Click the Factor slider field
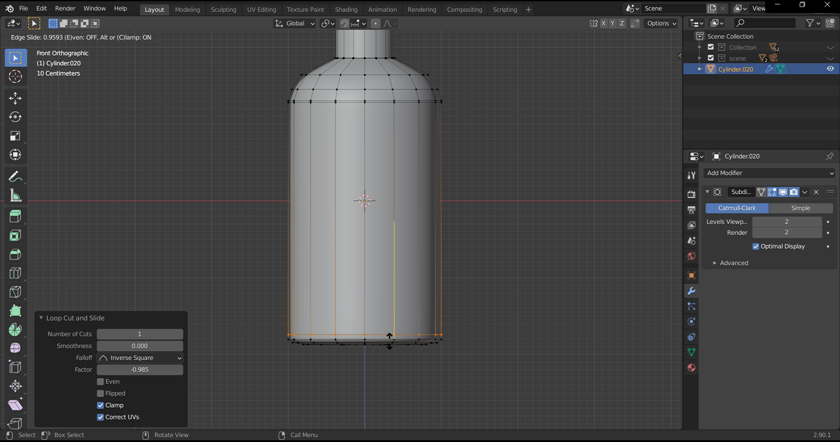Screen dimensions: 840x442 (140, 370)
